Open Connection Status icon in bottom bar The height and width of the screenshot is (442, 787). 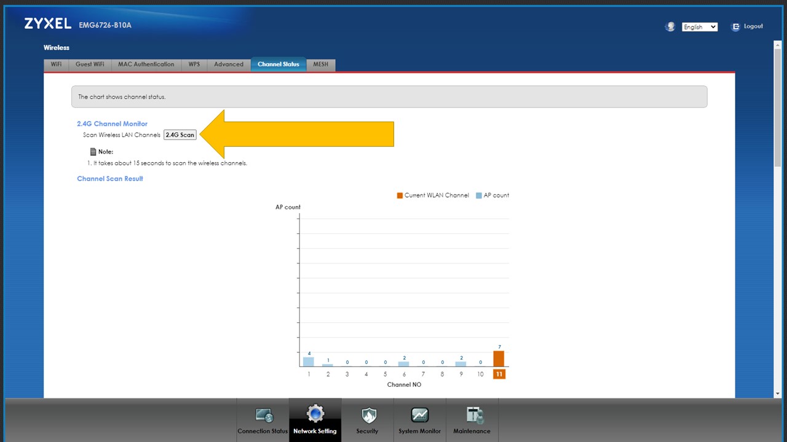pos(263,416)
